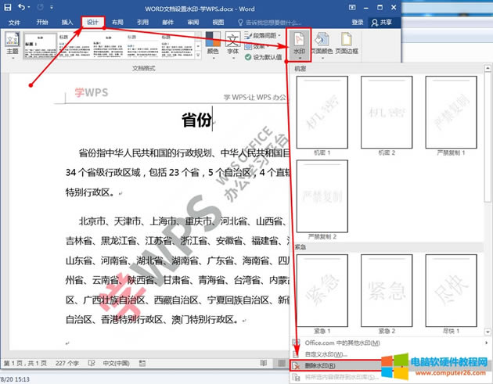The width and height of the screenshot is (493, 384).
Task: Click the 颜色 (Colors) theme button
Action: 214,44
